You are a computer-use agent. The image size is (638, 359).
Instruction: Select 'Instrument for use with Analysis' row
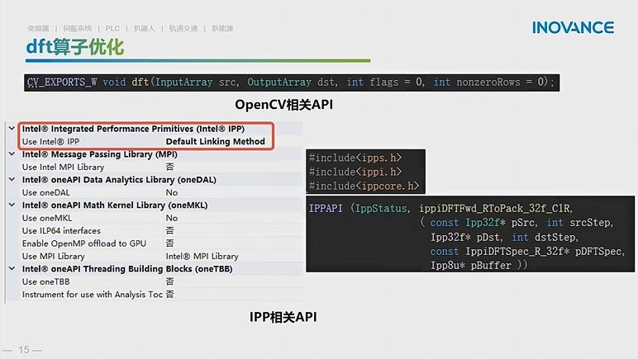[x=162, y=294]
